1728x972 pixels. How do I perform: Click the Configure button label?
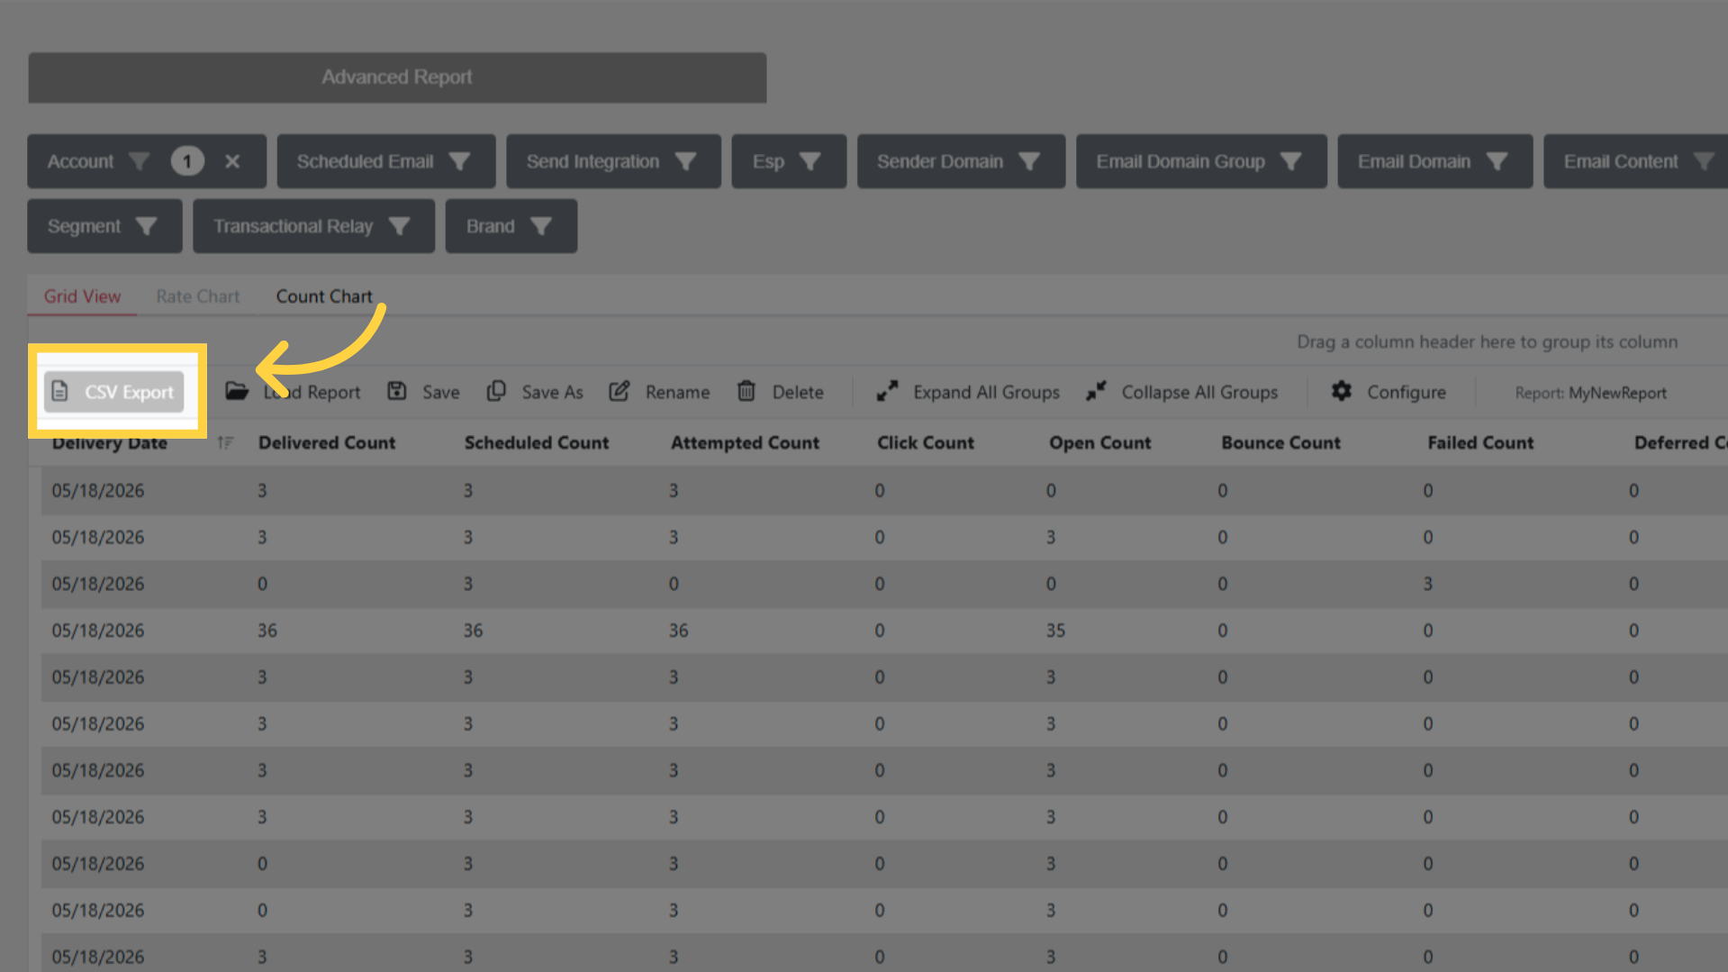tap(1406, 392)
